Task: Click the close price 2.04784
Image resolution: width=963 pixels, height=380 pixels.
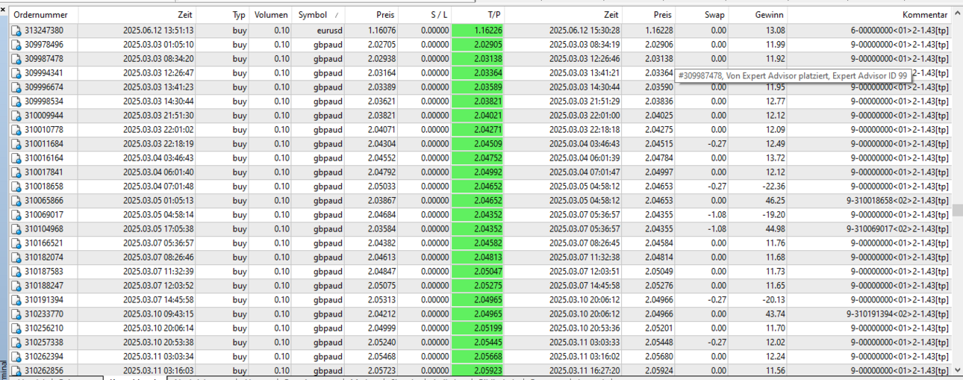Action: coord(658,158)
